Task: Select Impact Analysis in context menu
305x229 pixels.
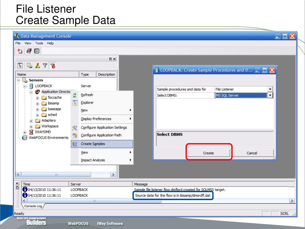Action: click(102, 160)
